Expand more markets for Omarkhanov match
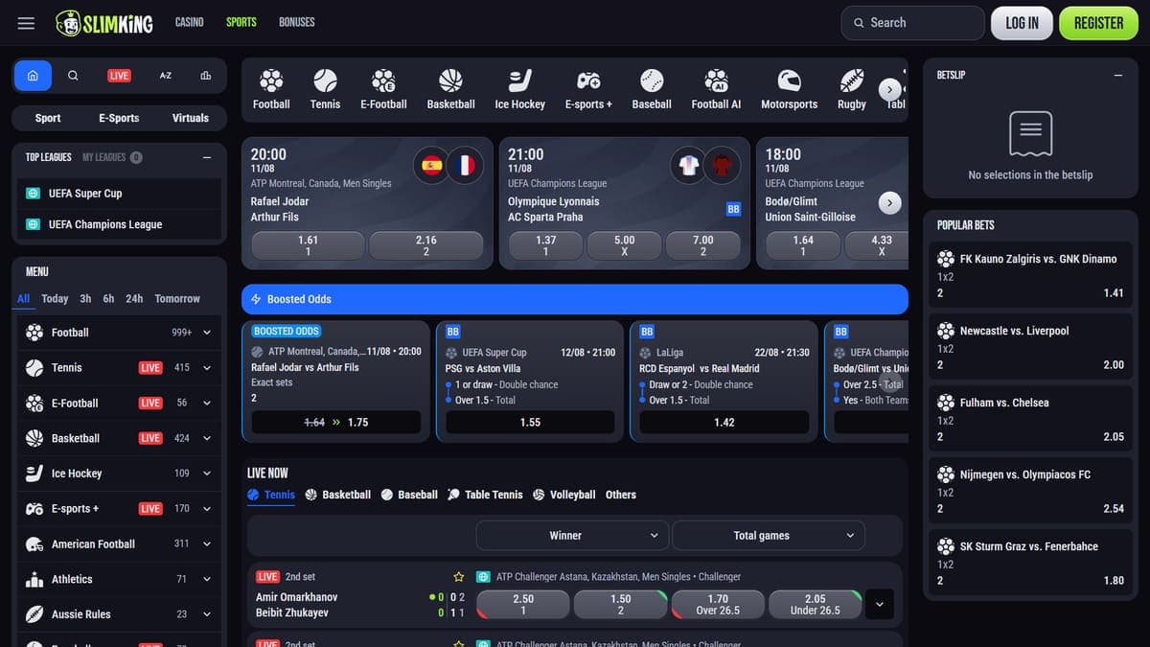Screen dimensions: 1150x647 click(x=880, y=604)
